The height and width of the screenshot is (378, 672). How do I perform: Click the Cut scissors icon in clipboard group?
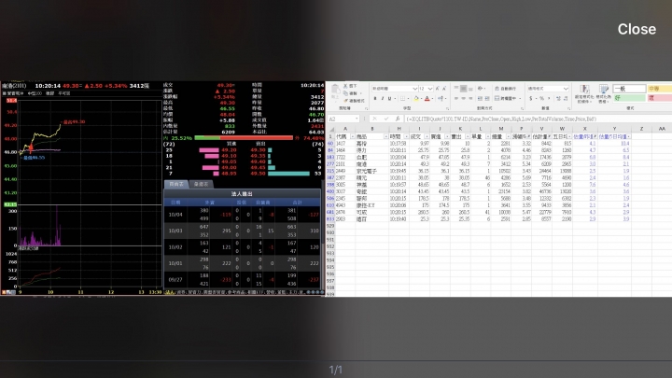point(346,86)
